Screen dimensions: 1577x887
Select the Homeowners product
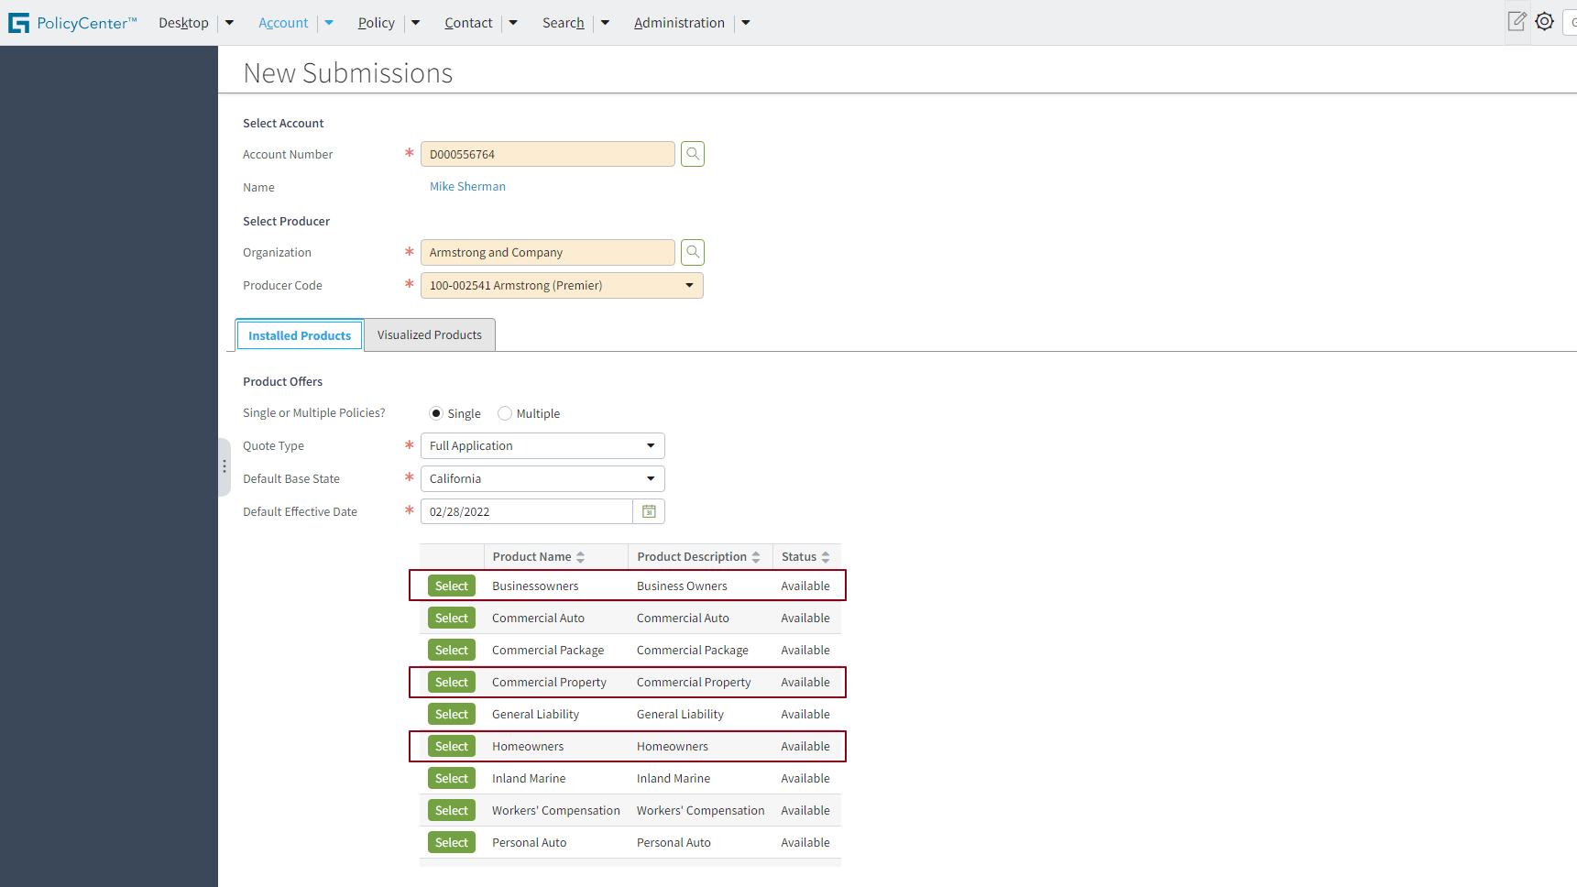click(451, 747)
